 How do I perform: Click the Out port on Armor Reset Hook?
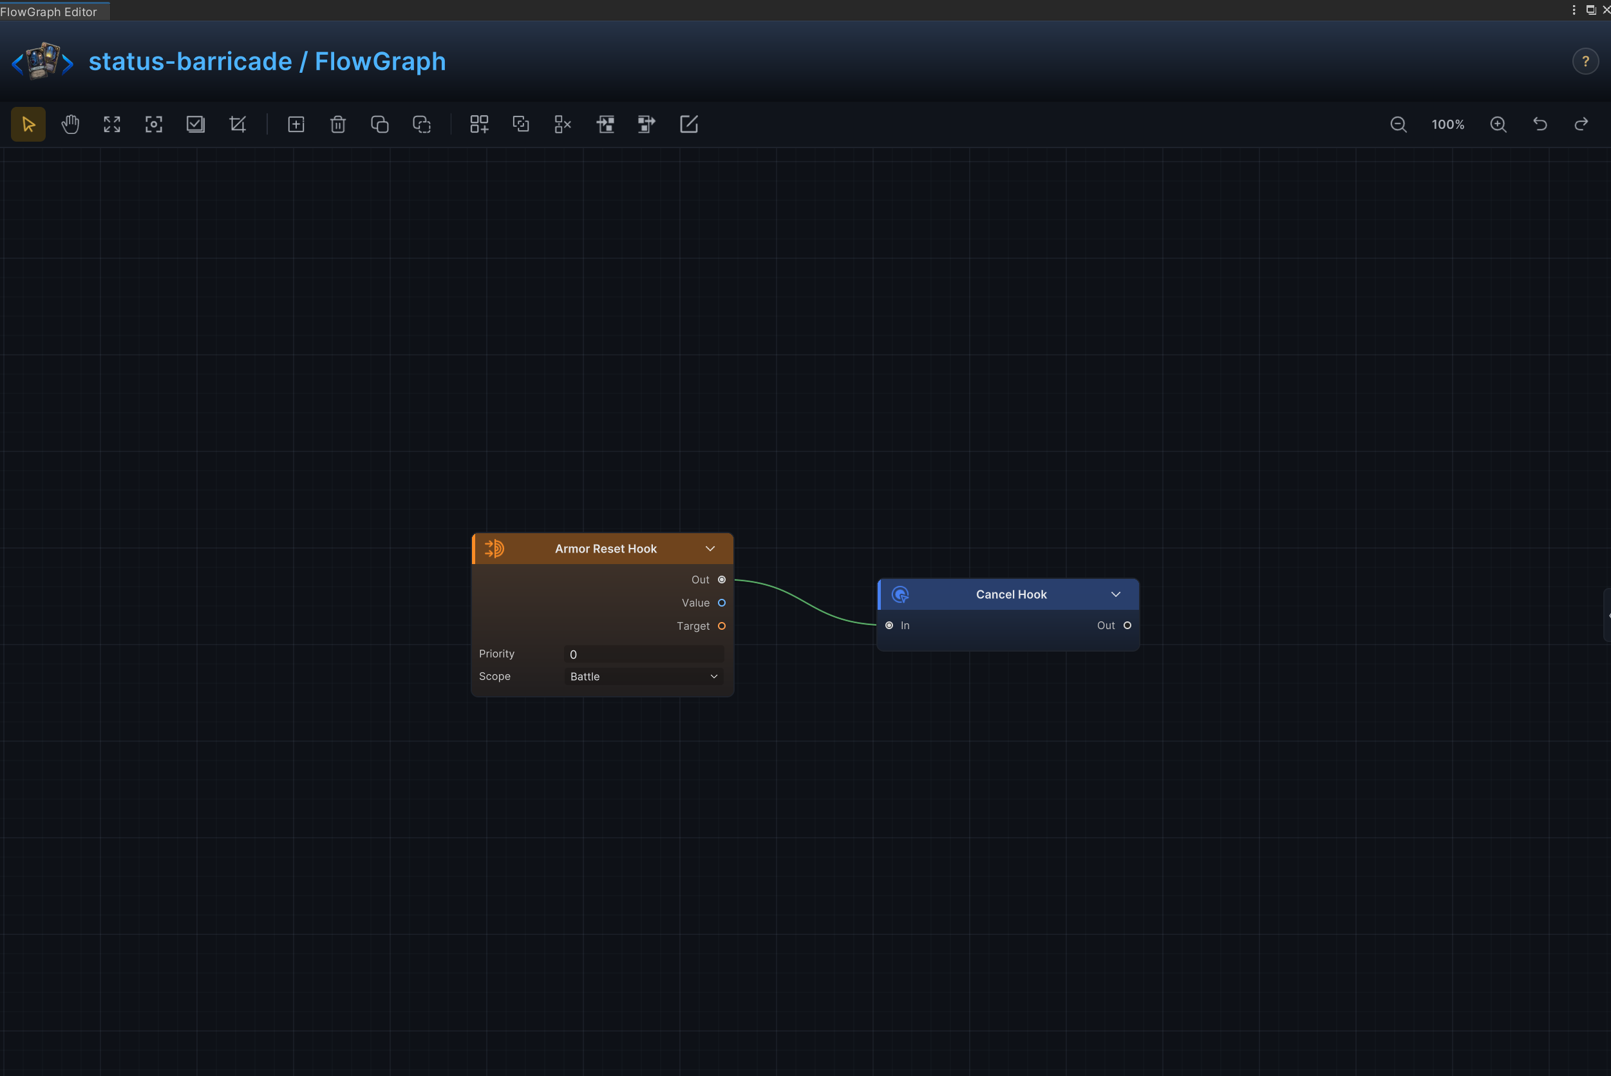tap(722, 580)
